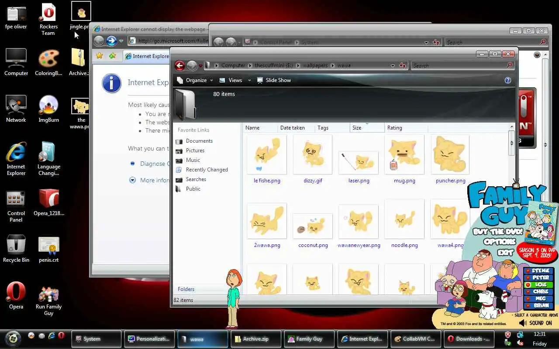This screenshot has width=559, height=349.
Task: Open Searches favorite link
Action: point(196,179)
